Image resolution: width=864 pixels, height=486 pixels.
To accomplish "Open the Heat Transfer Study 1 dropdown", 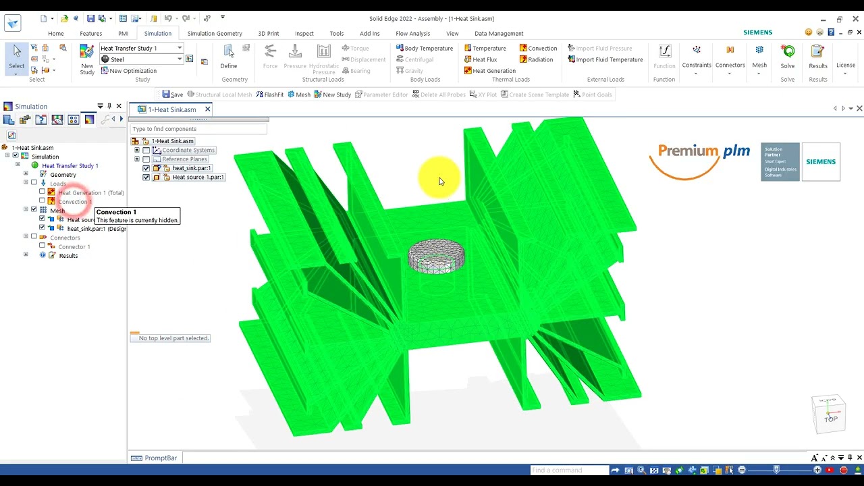I will pyautogui.click(x=180, y=48).
